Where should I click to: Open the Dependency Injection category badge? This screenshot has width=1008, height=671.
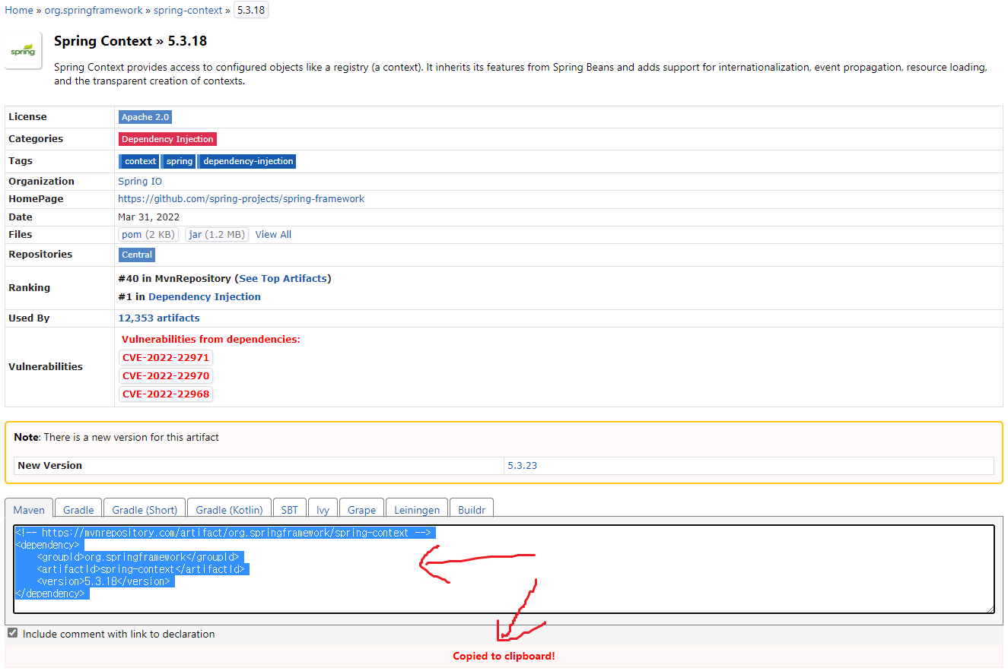pos(167,139)
